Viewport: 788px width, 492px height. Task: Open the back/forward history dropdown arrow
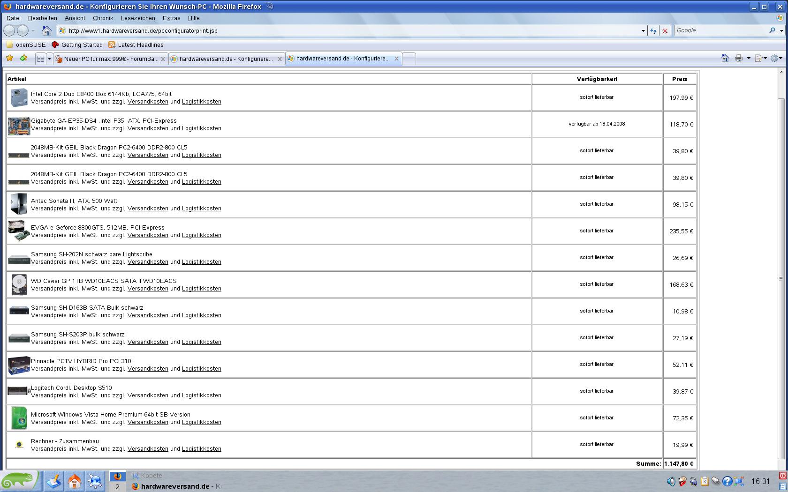(33, 30)
